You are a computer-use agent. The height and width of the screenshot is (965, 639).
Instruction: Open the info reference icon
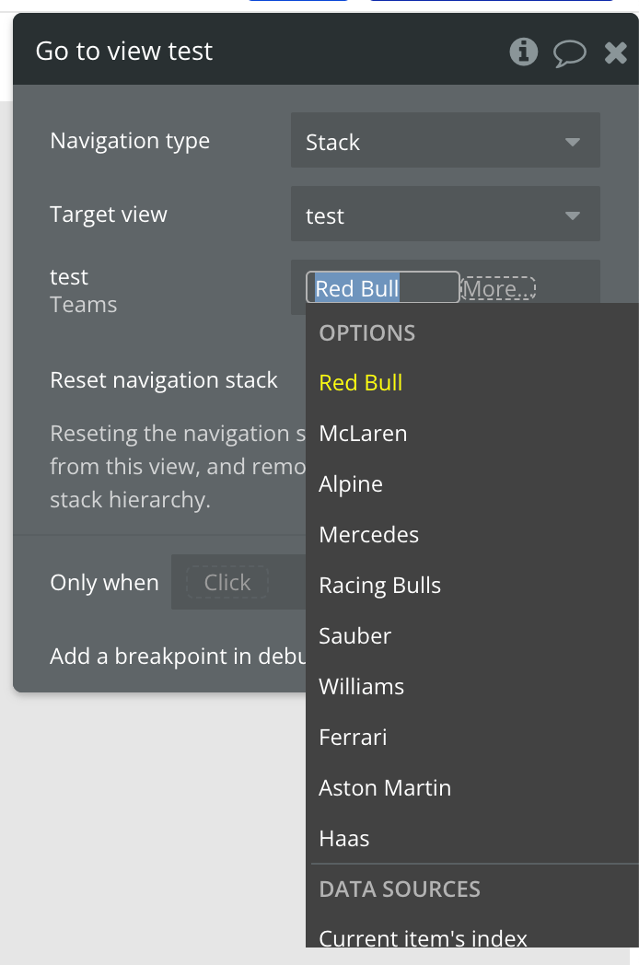[x=523, y=52]
